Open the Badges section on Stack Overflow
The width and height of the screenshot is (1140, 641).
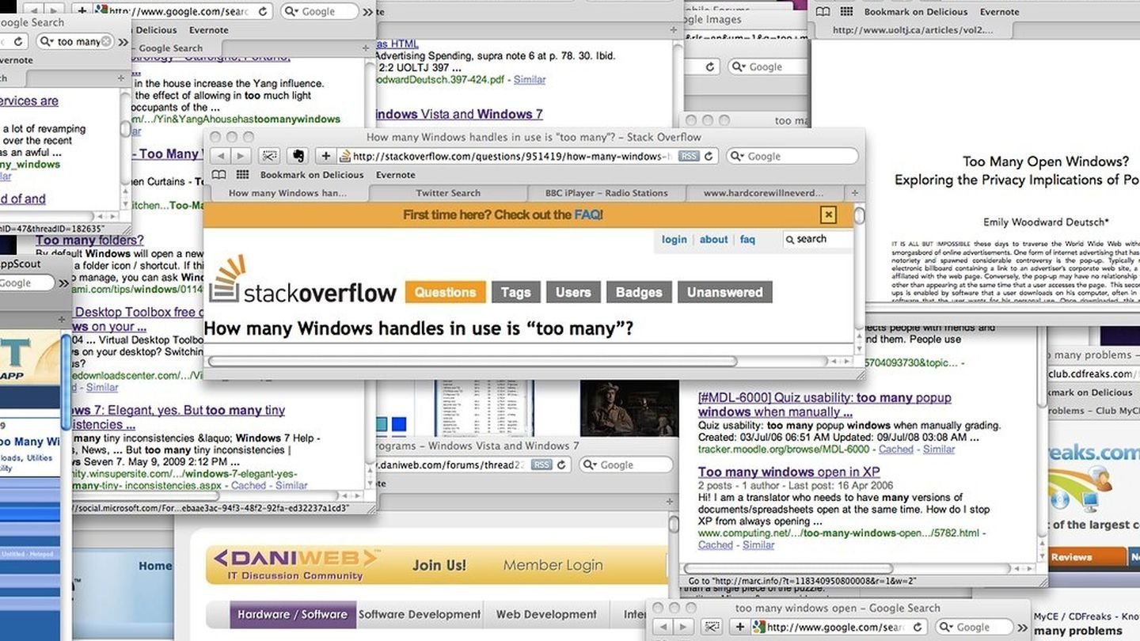coord(639,292)
